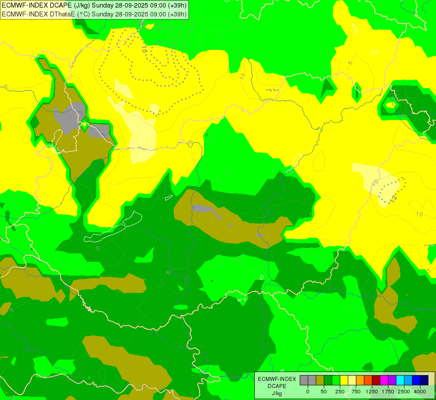
Task: Select the cyan legend swatch
Action: click(x=400, y=380)
